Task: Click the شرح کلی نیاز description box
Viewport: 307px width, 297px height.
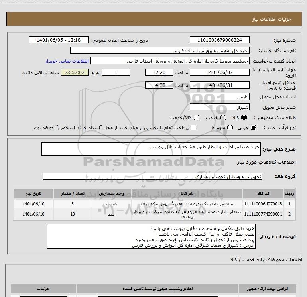Action: pos(151,149)
